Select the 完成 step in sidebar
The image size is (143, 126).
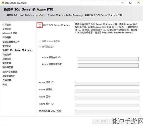click(x=5, y=84)
